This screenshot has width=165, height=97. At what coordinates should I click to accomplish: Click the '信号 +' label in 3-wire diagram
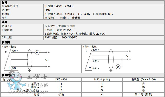pos(96,68)
